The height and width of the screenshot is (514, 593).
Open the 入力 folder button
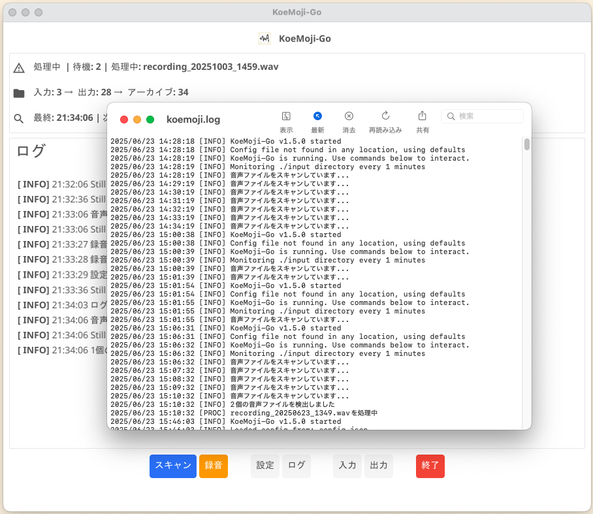[347, 466]
